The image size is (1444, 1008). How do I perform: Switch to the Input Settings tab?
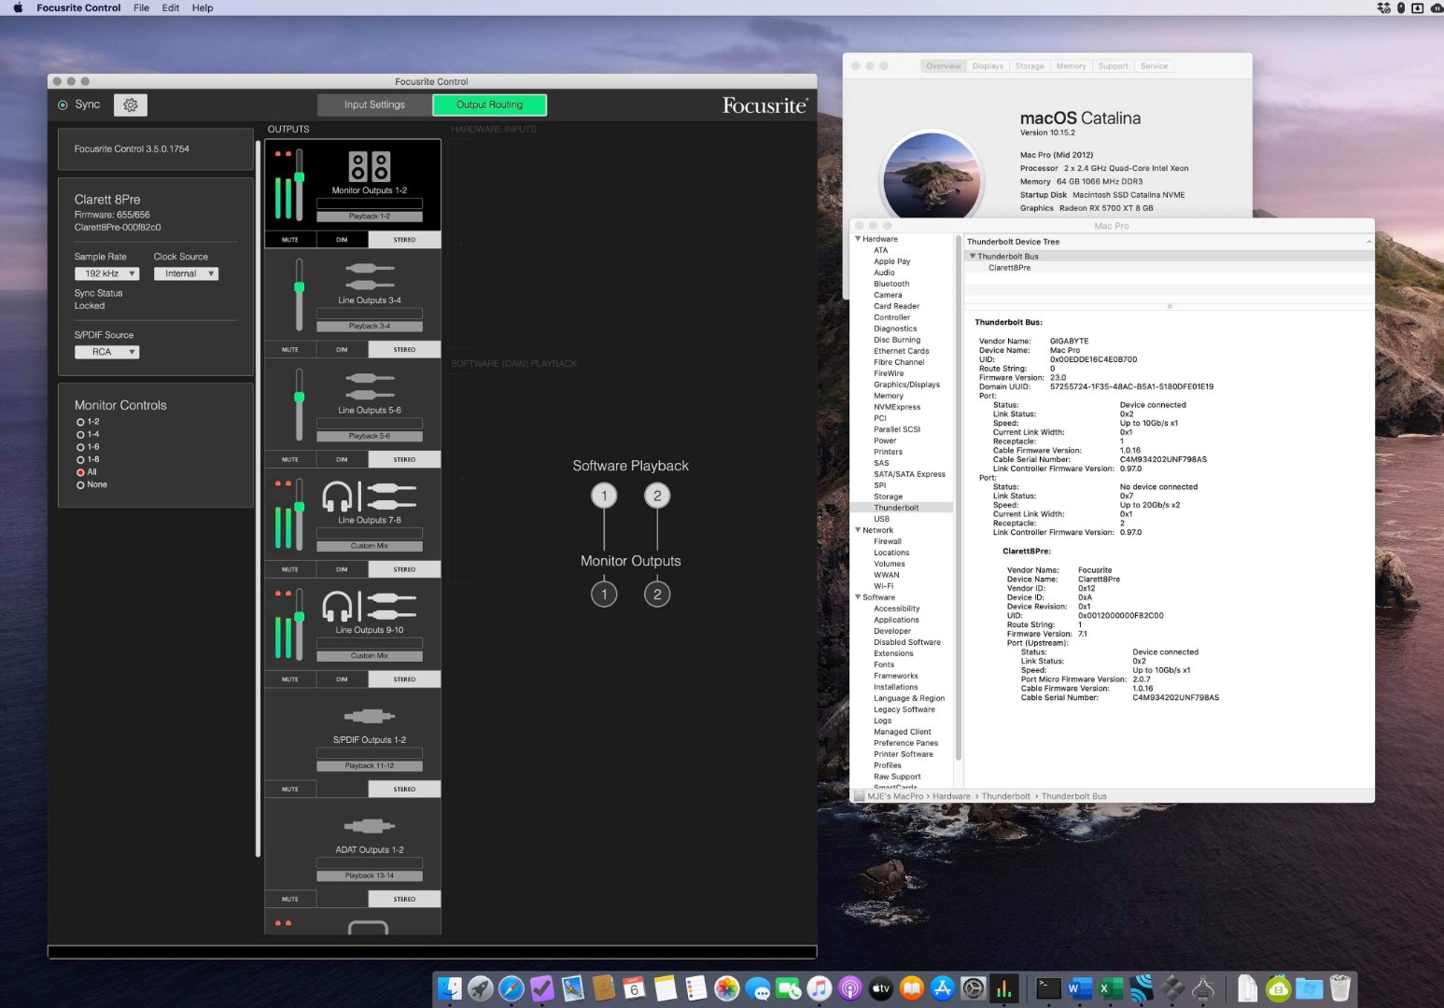[374, 105]
